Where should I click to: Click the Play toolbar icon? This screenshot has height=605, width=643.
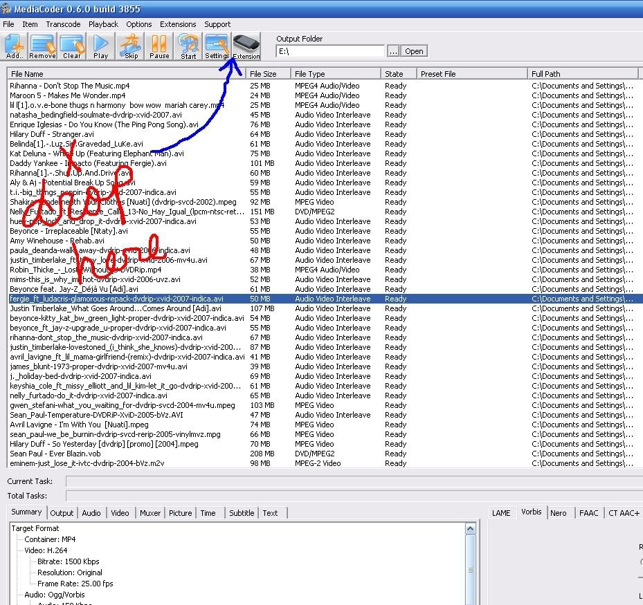tap(100, 46)
